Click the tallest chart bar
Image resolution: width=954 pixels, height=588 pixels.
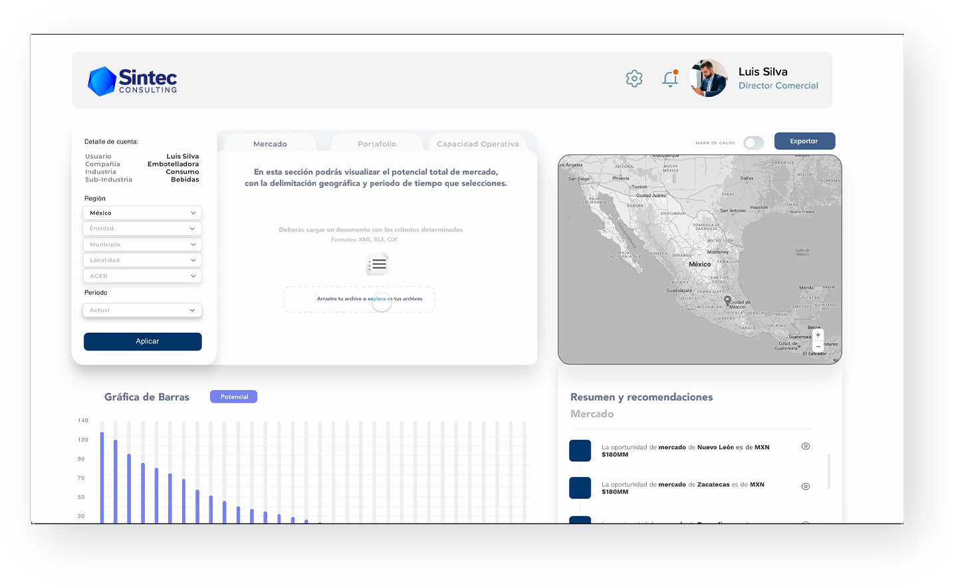[x=102, y=478]
